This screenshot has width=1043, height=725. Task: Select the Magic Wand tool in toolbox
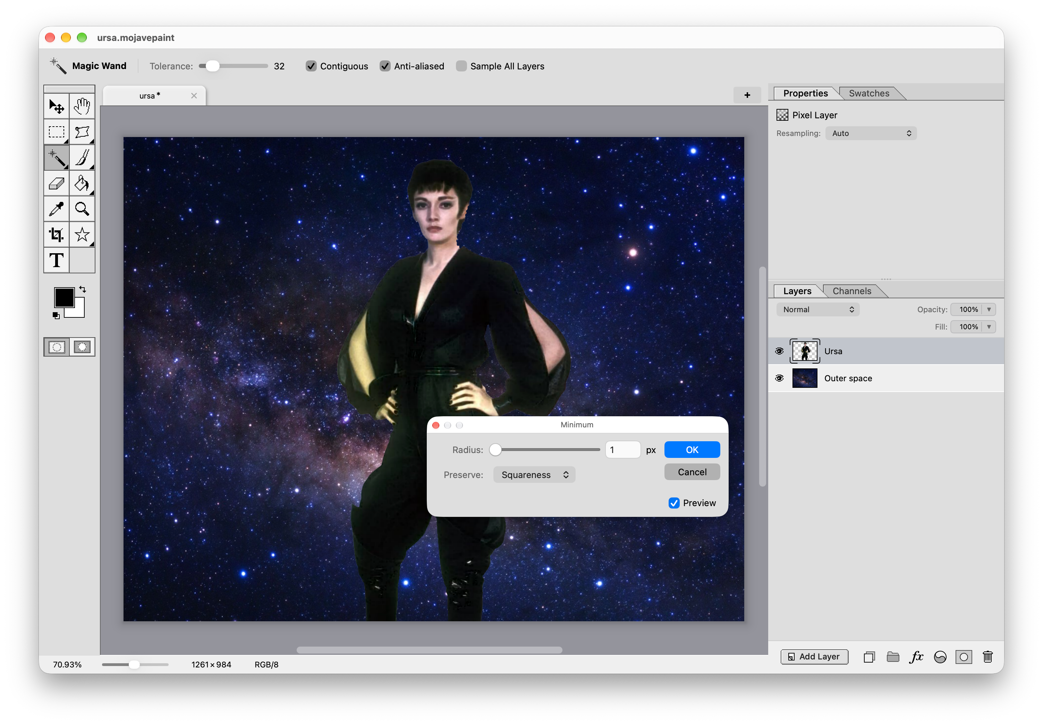(56, 157)
